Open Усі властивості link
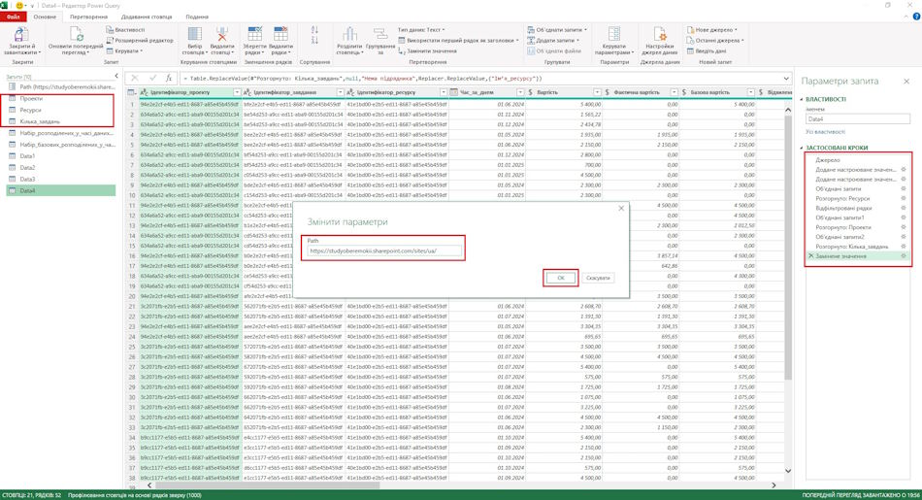The height and width of the screenshot is (500, 922). (825, 132)
